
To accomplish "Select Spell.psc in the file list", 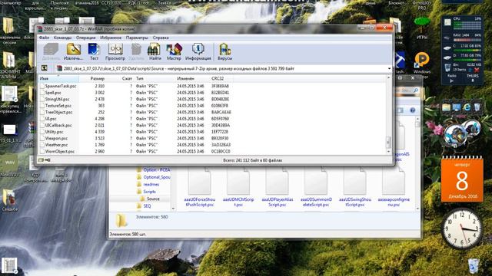I will pyautogui.click(x=53, y=93).
